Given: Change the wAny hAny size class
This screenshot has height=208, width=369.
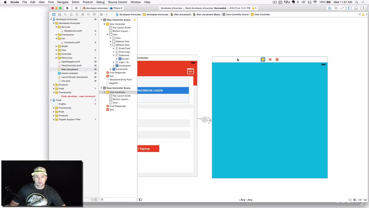Looking at the screenshot, I should pos(246,200).
